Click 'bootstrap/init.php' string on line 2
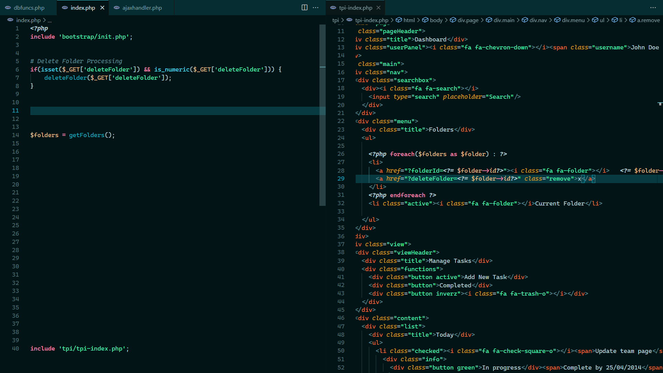Screen dimensions: 663x373 coord(94,37)
